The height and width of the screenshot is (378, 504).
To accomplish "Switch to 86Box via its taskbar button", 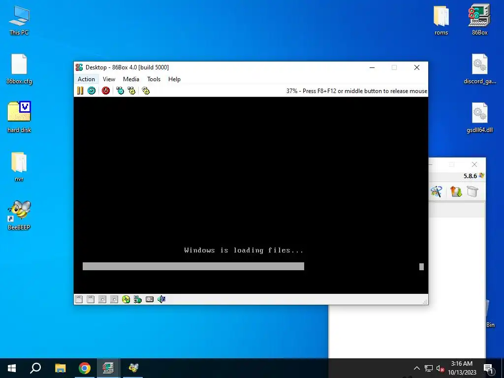I will (x=108, y=368).
